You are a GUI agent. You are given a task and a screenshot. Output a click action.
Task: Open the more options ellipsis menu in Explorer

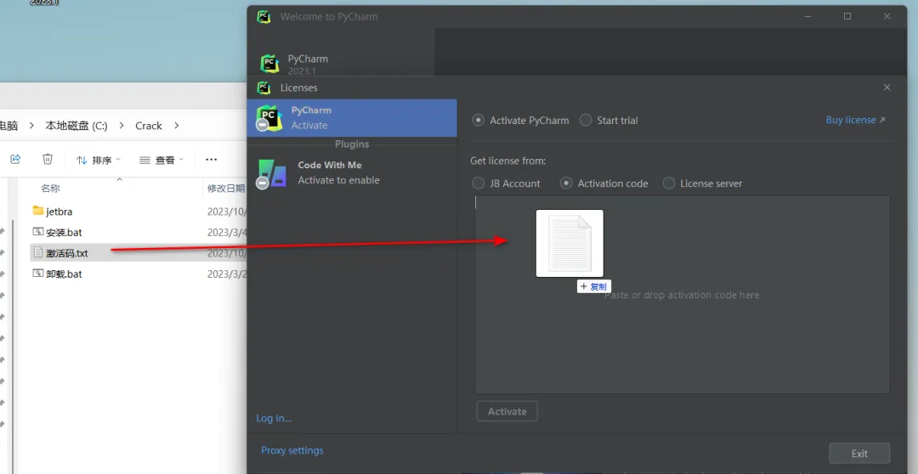click(212, 159)
